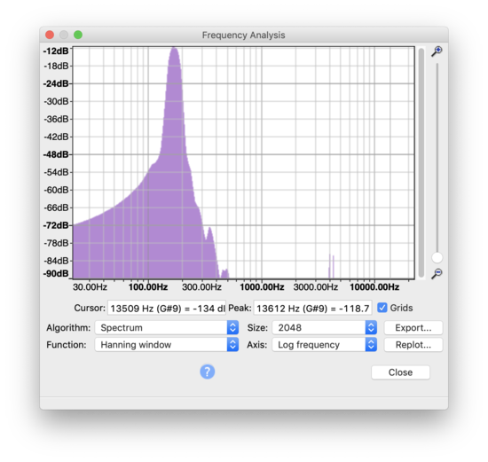Click the spectrum peak near 170 Hz

click(x=174, y=50)
